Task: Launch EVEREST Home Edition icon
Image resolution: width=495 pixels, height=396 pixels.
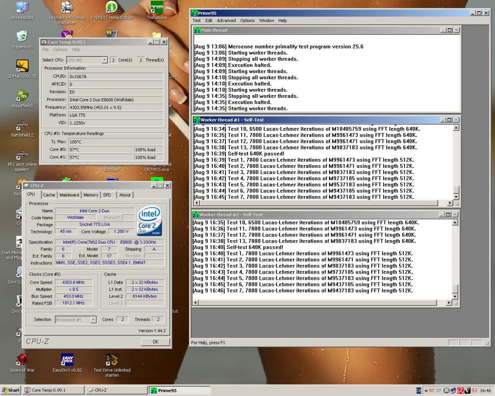Action: coord(112,11)
